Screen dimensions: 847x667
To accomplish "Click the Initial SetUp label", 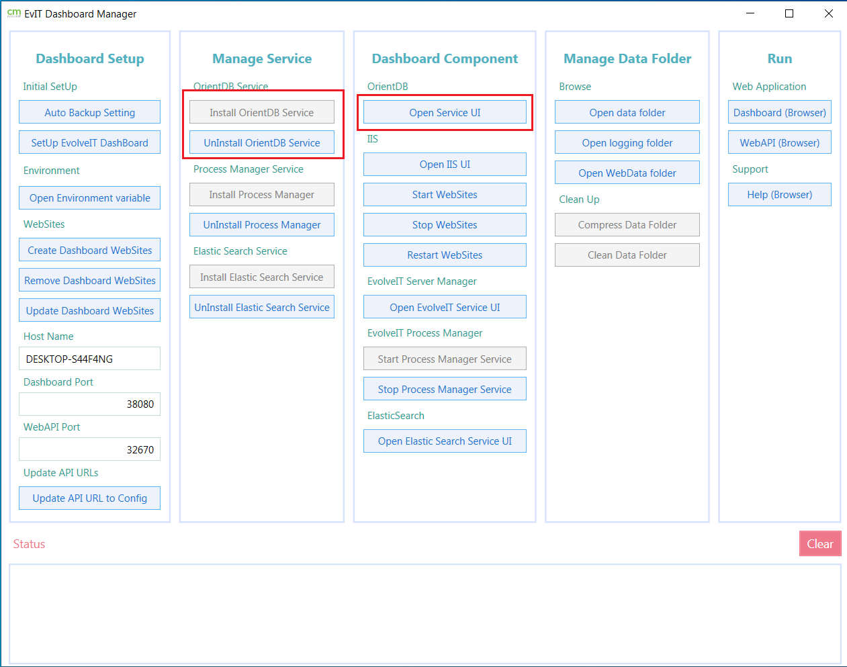I will pyautogui.click(x=50, y=86).
